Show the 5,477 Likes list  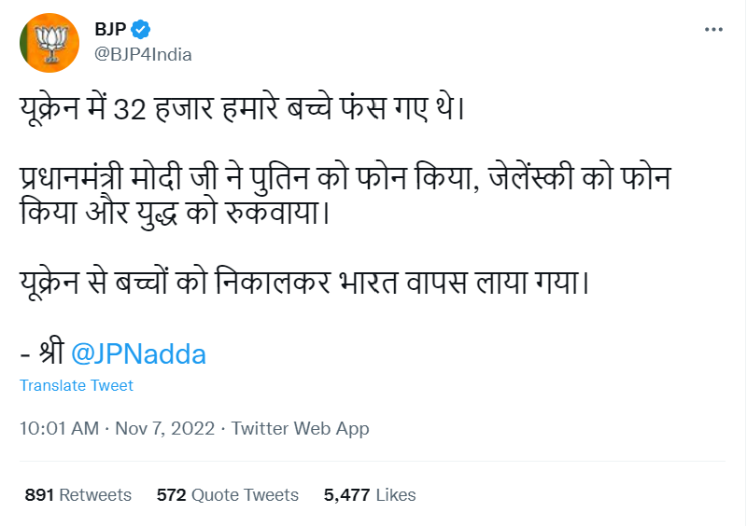pos(370,495)
